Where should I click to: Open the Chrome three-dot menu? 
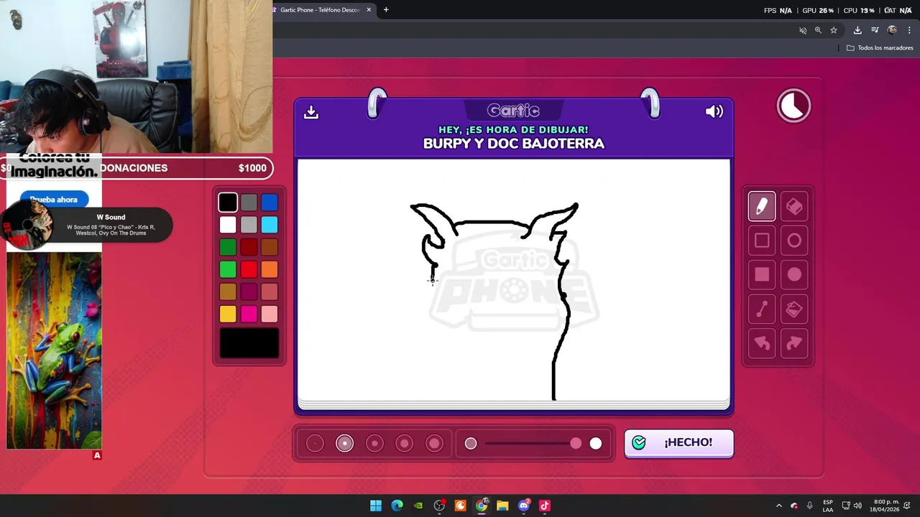[x=909, y=30]
